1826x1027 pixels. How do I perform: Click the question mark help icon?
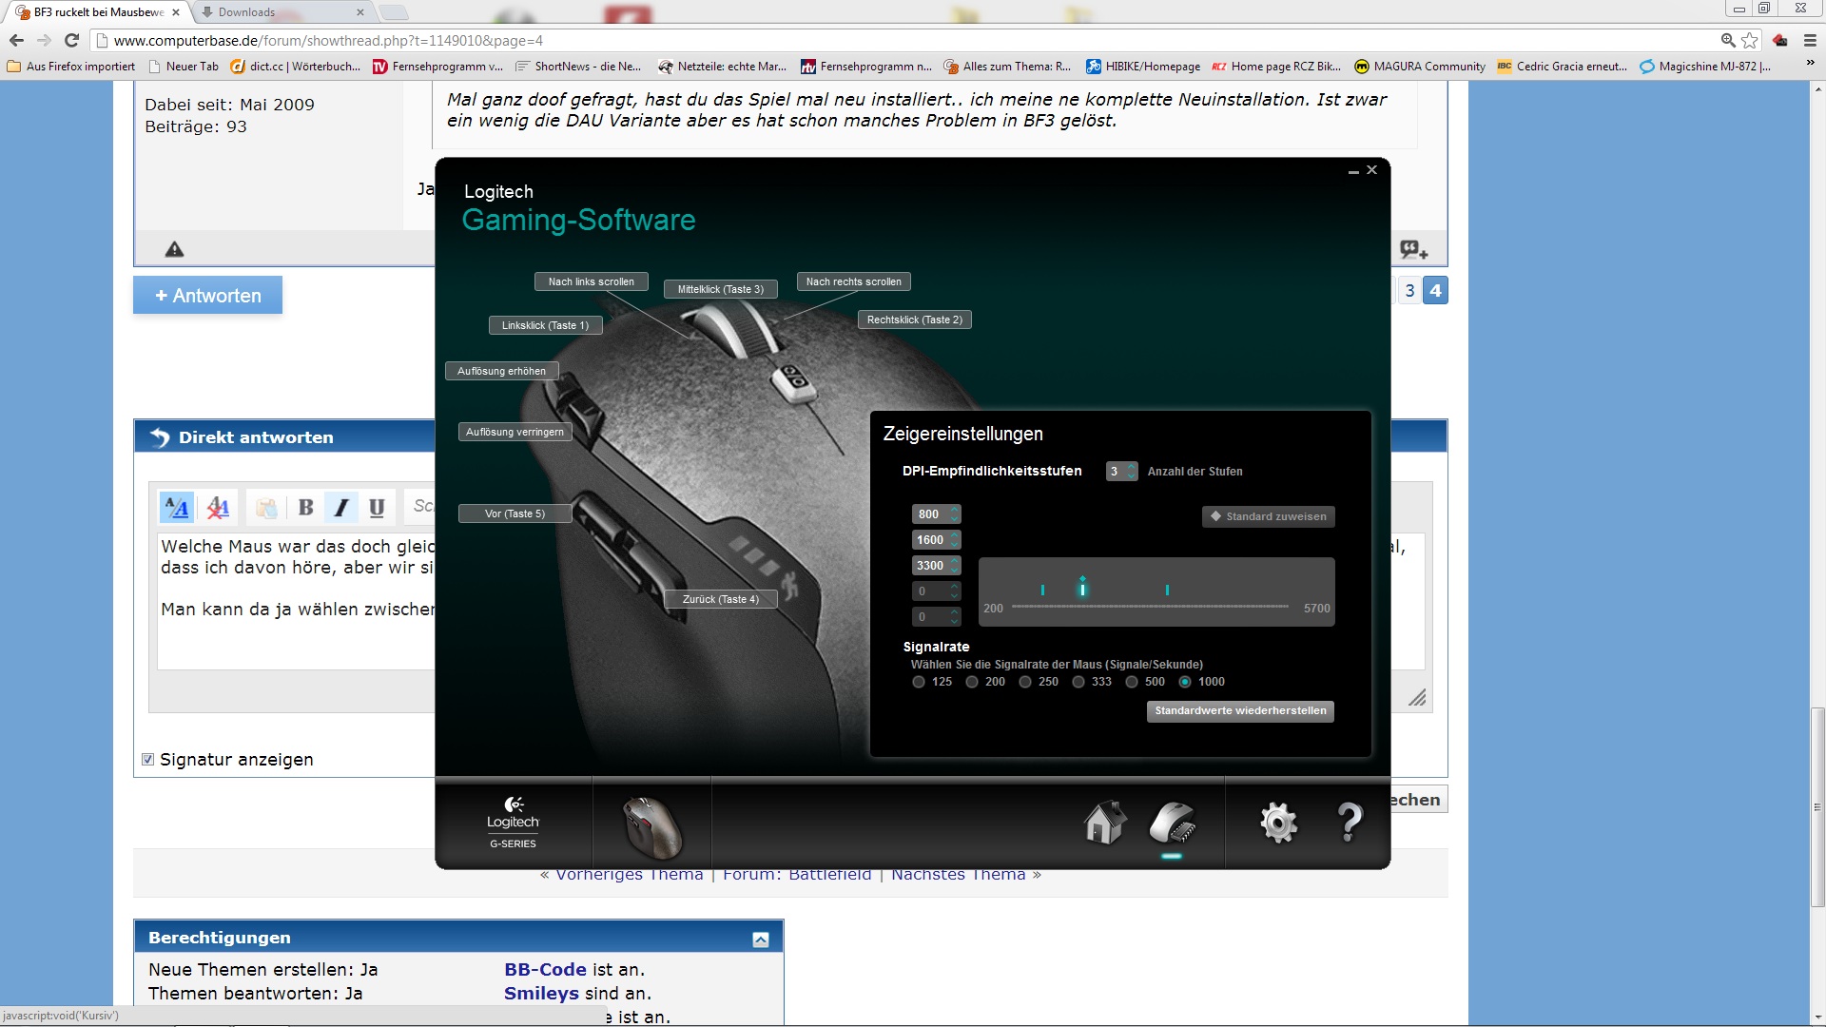[x=1349, y=823]
